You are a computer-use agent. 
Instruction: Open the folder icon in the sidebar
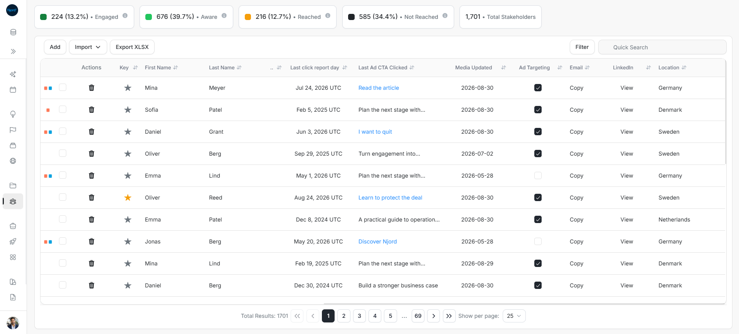click(13, 186)
